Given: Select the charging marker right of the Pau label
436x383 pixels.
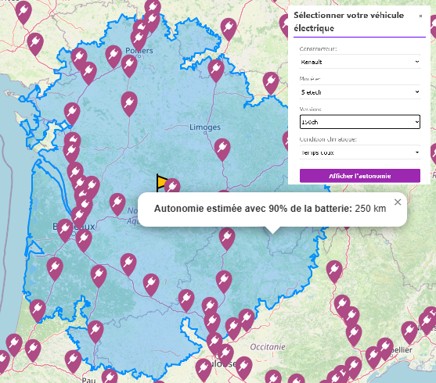Looking at the screenshot, I should [110, 376].
